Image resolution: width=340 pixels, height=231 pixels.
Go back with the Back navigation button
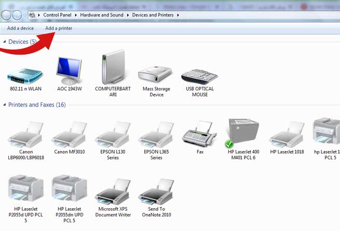[6, 15]
